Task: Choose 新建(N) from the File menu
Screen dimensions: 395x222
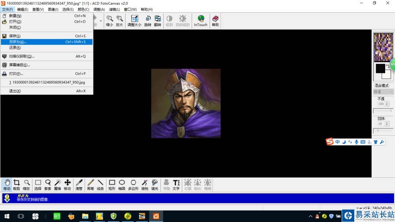Action: tap(47, 16)
